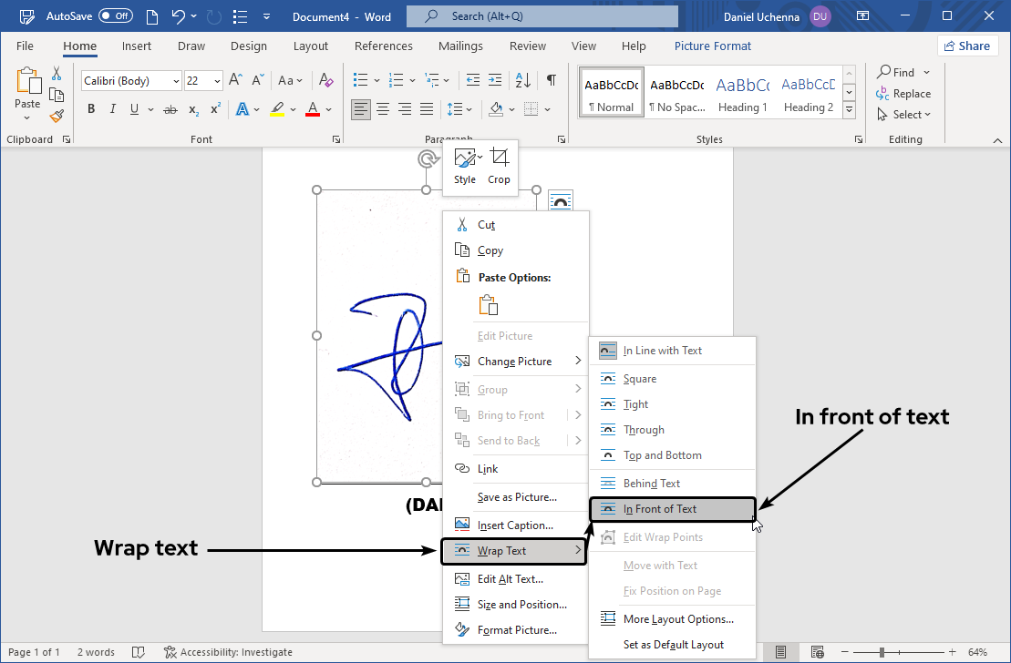Toggle Bold formatting in the ribbon
The width and height of the screenshot is (1011, 663).
(x=90, y=108)
